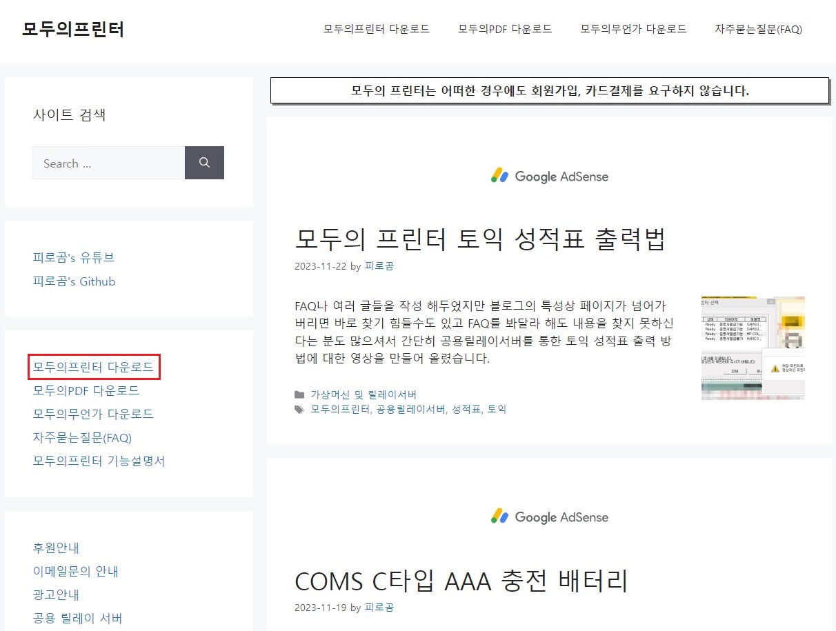Open 공용 릴레이 서버 sidebar link

[78, 618]
